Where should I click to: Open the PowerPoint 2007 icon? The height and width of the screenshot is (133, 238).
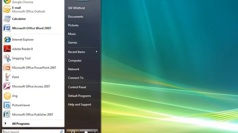pos(7,68)
